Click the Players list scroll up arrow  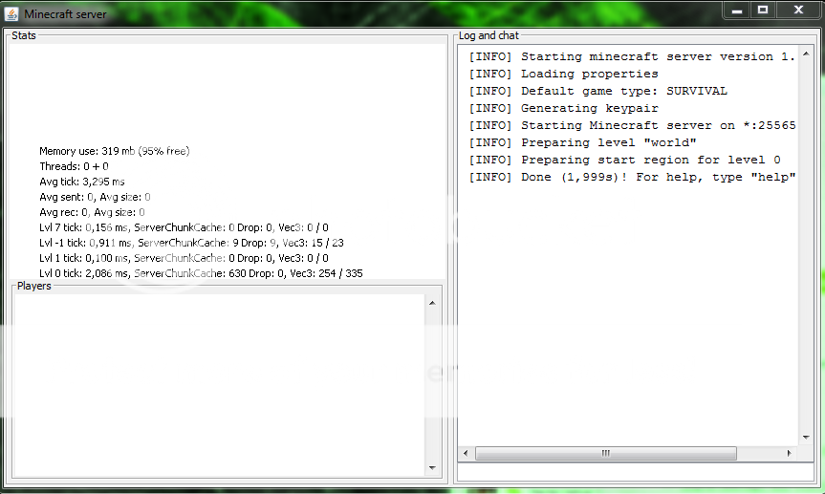pyautogui.click(x=431, y=303)
